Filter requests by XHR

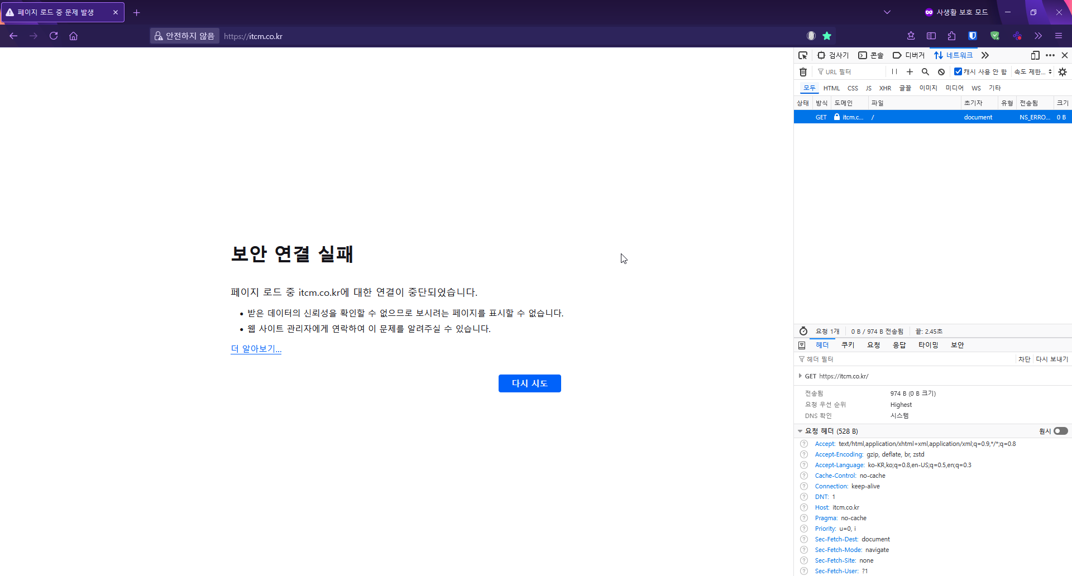(885, 88)
